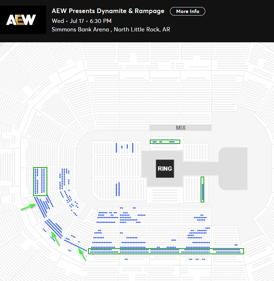Click the middle green arrow

point(55,238)
